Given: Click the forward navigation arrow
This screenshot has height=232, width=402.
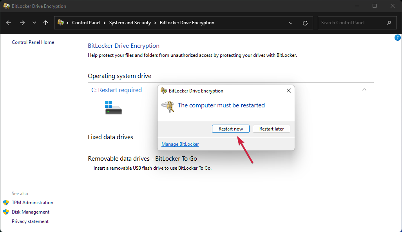Looking at the screenshot, I should click(x=22, y=23).
